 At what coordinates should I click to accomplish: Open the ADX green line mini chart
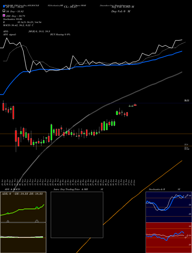coord(23,207)
